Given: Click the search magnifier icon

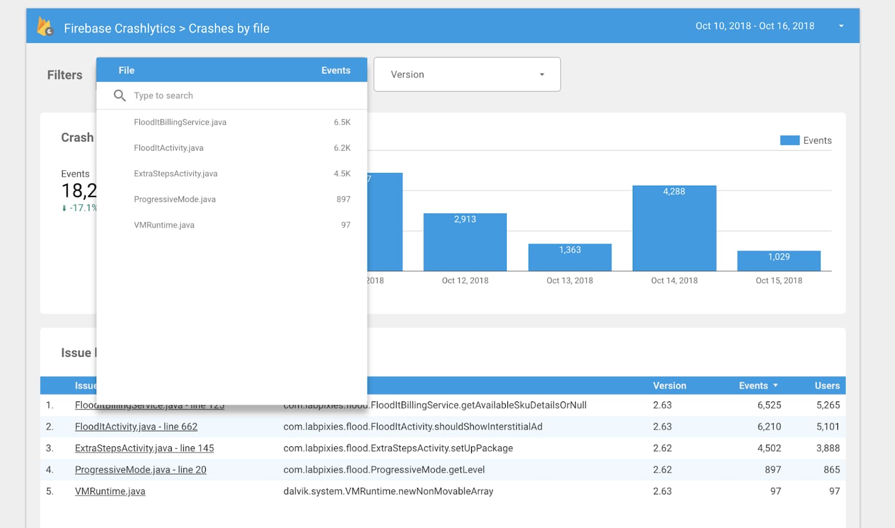Looking at the screenshot, I should tap(120, 96).
